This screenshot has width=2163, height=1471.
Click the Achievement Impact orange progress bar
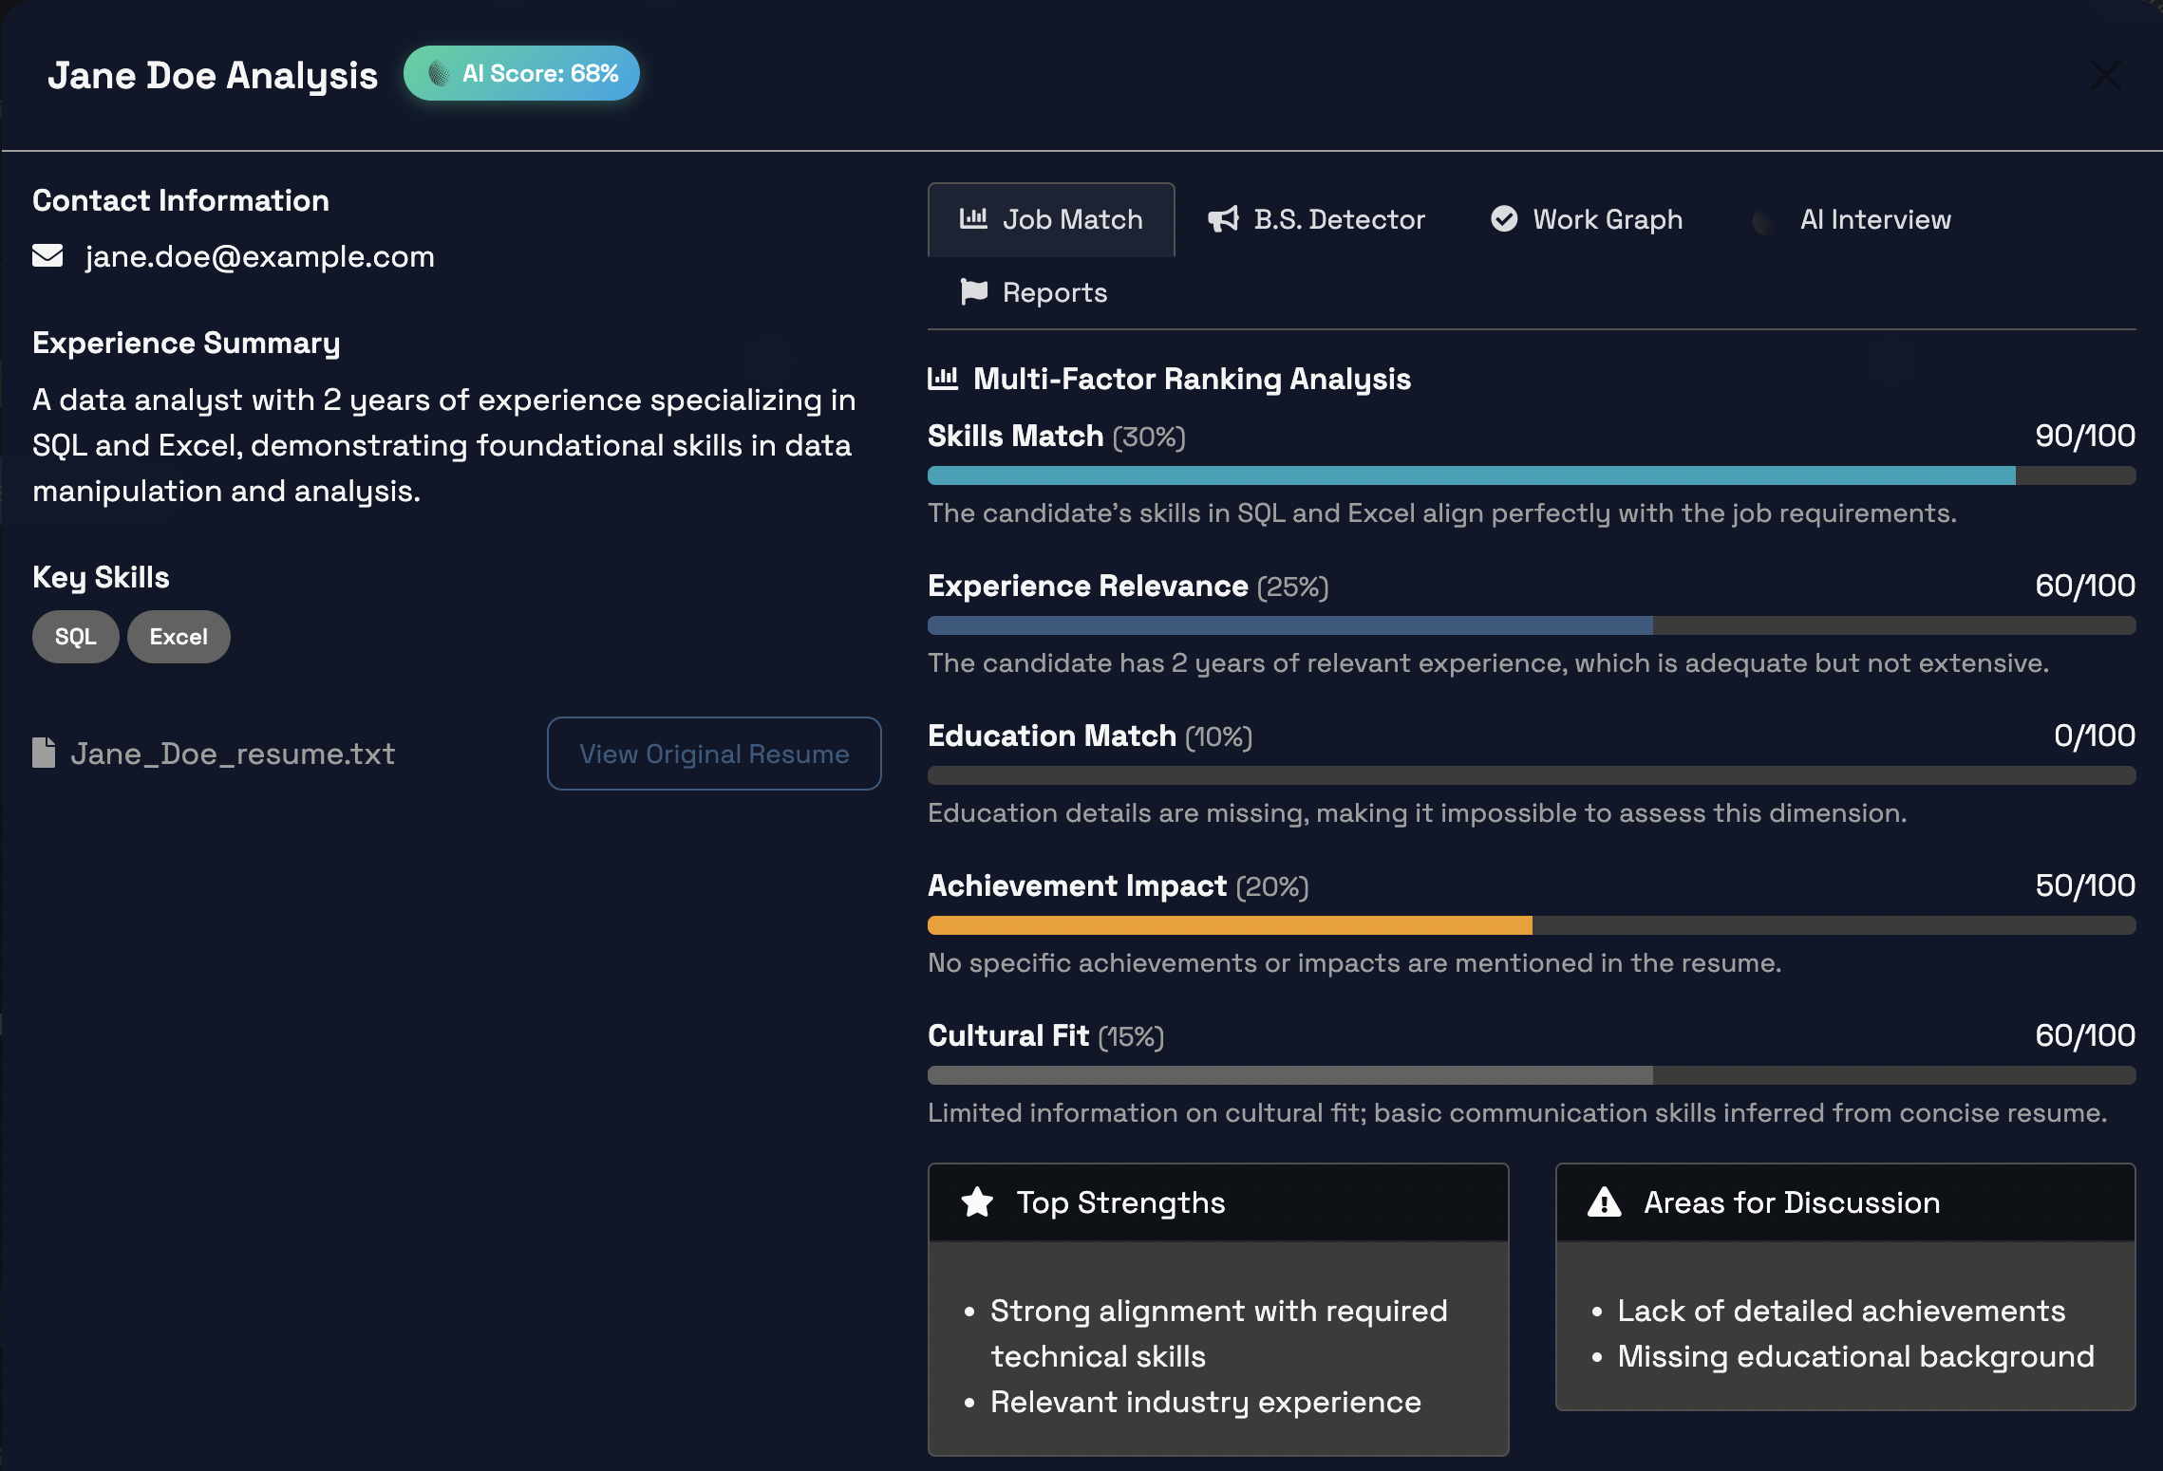click(1230, 925)
